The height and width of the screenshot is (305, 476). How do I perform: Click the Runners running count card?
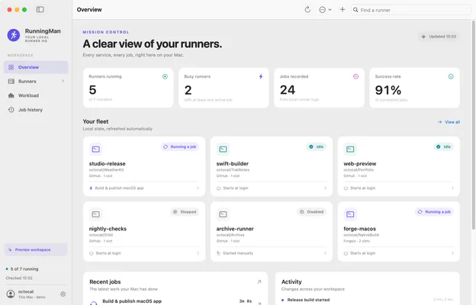pos(128,88)
